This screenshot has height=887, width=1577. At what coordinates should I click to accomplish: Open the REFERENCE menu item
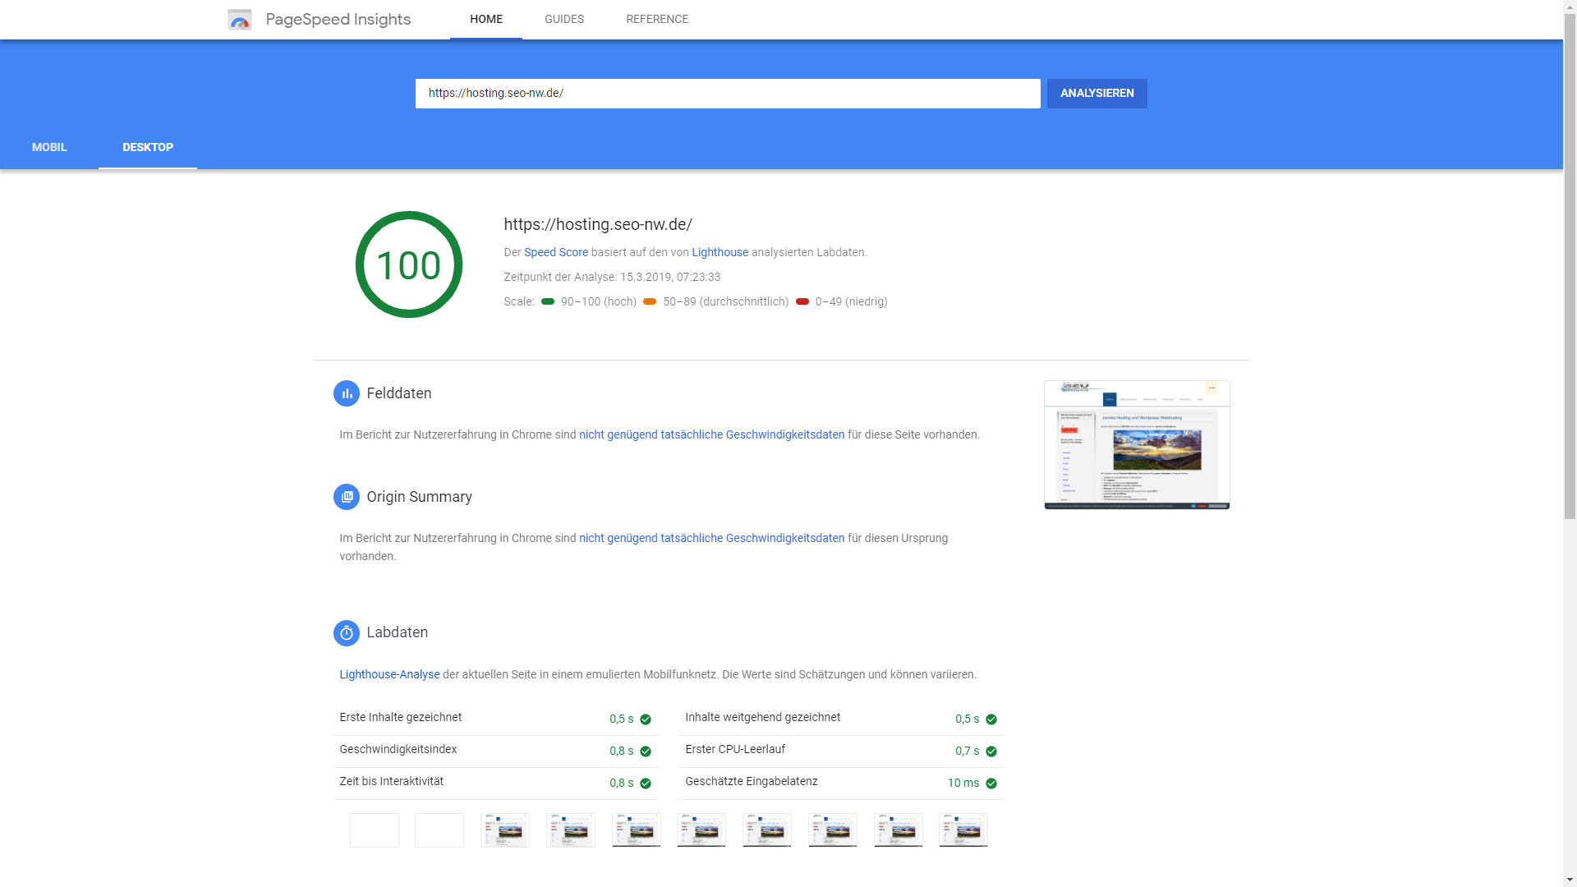[657, 19]
